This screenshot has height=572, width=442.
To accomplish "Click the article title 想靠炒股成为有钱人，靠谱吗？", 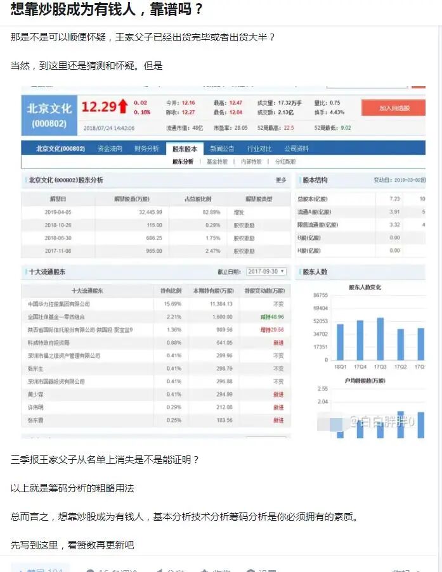I will click(x=107, y=9).
